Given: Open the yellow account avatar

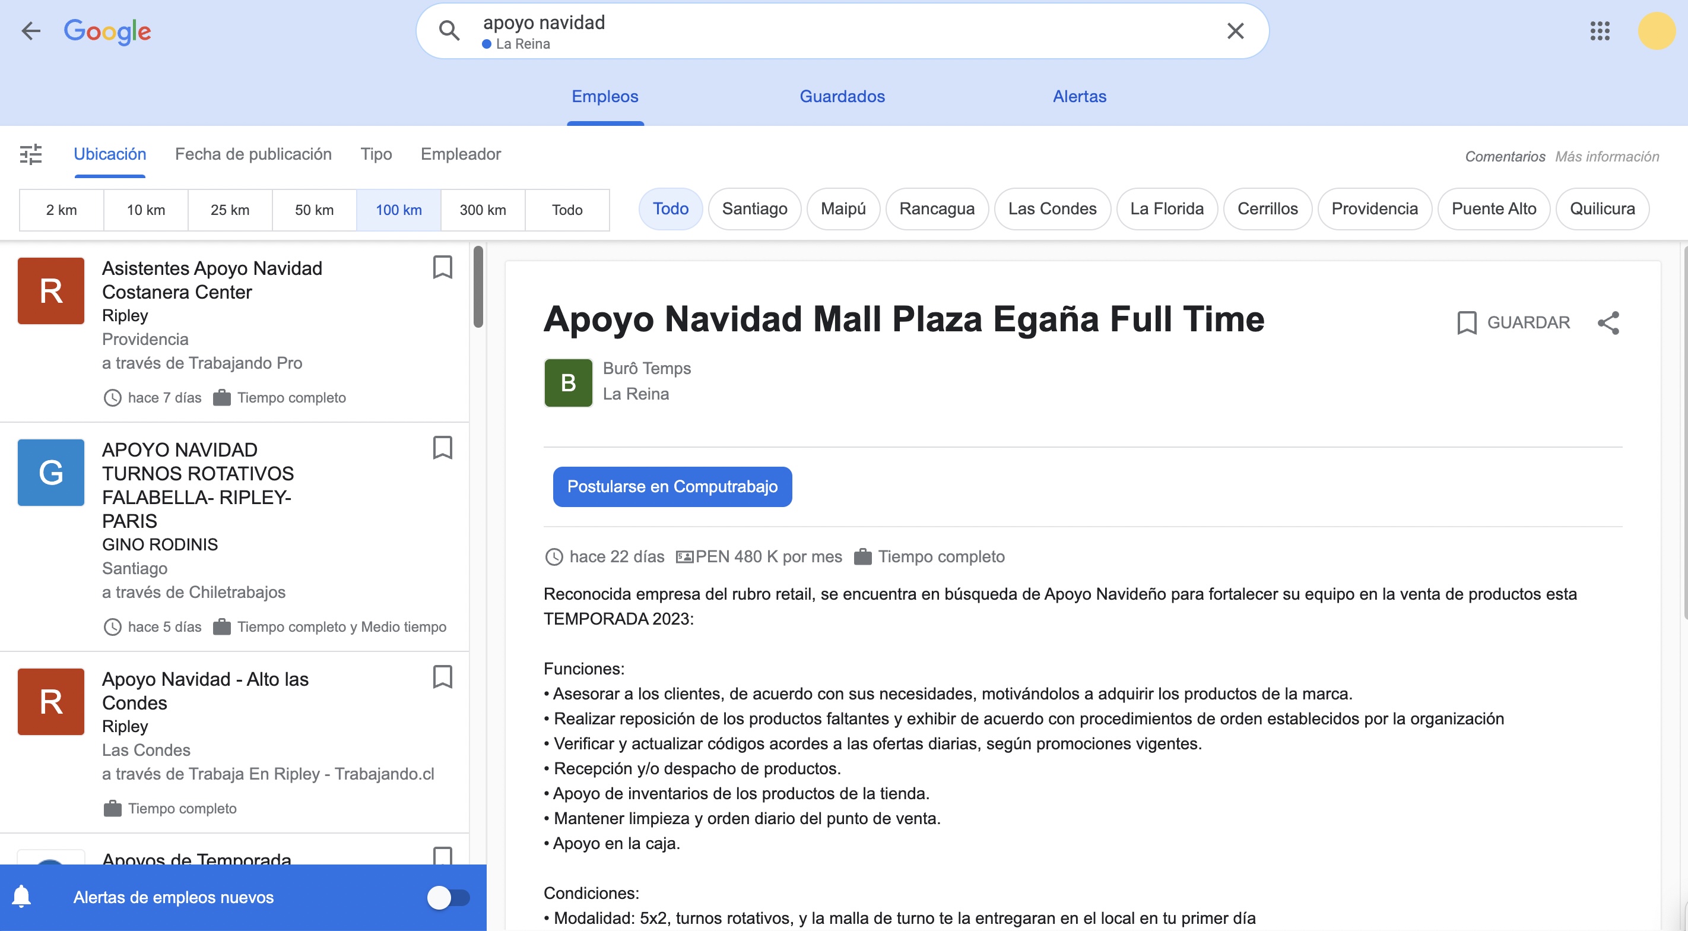Looking at the screenshot, I should (1657, 31).
